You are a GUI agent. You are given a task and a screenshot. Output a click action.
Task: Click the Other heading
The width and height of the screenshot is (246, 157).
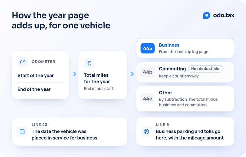tap(165, 92)
